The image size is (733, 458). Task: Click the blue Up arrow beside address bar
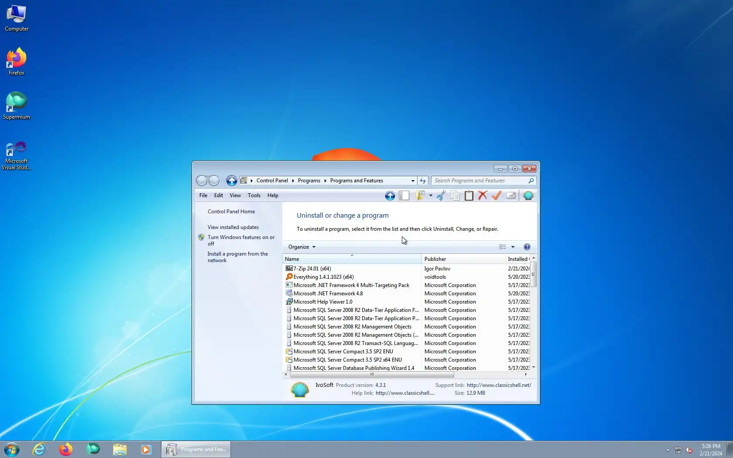tap(232, 181)
